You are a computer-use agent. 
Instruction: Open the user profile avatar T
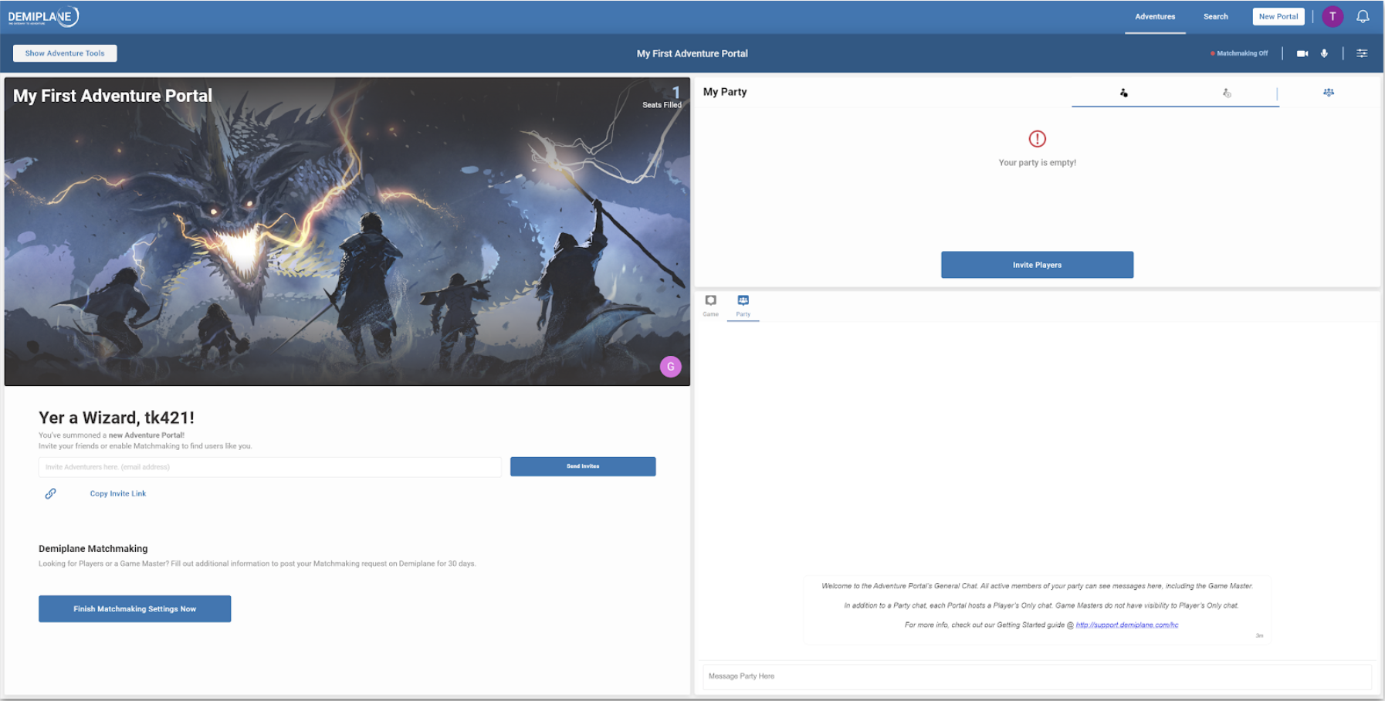pyautogui.click(x=1333, y=16)
